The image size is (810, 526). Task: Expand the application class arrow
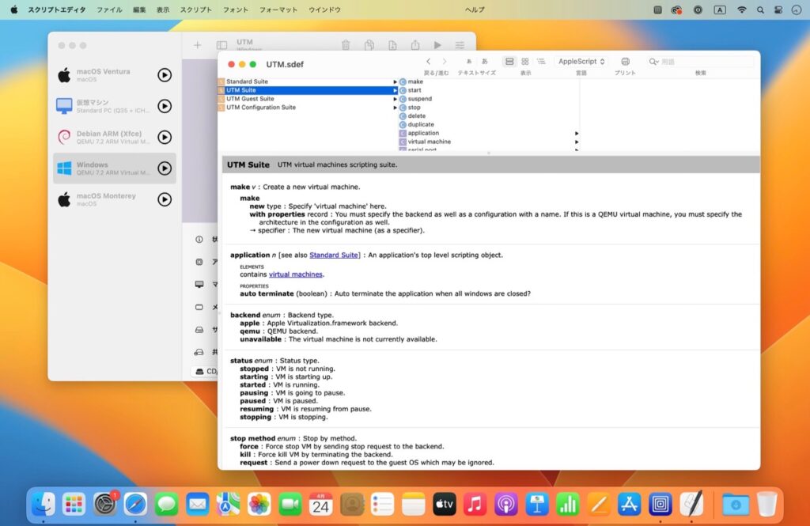[x=577, y=134]
